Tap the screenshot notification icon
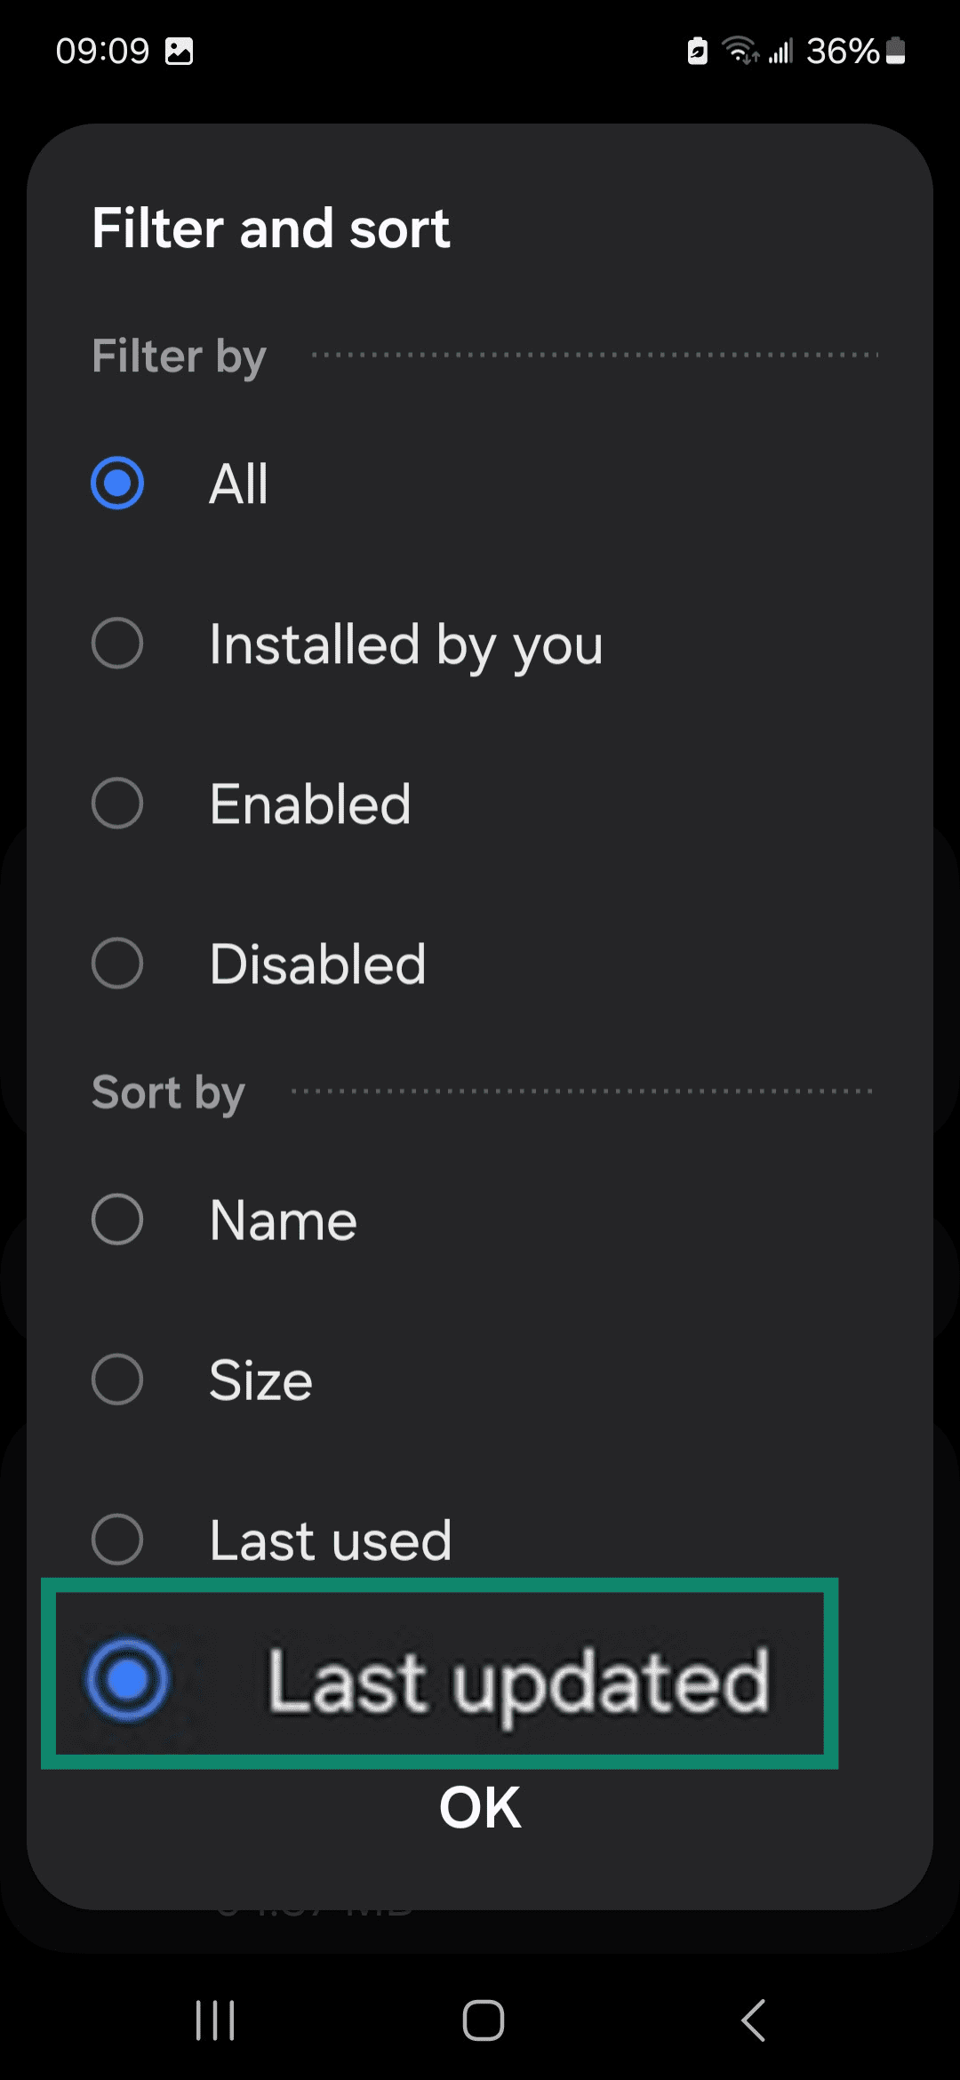 coord(179,51)
